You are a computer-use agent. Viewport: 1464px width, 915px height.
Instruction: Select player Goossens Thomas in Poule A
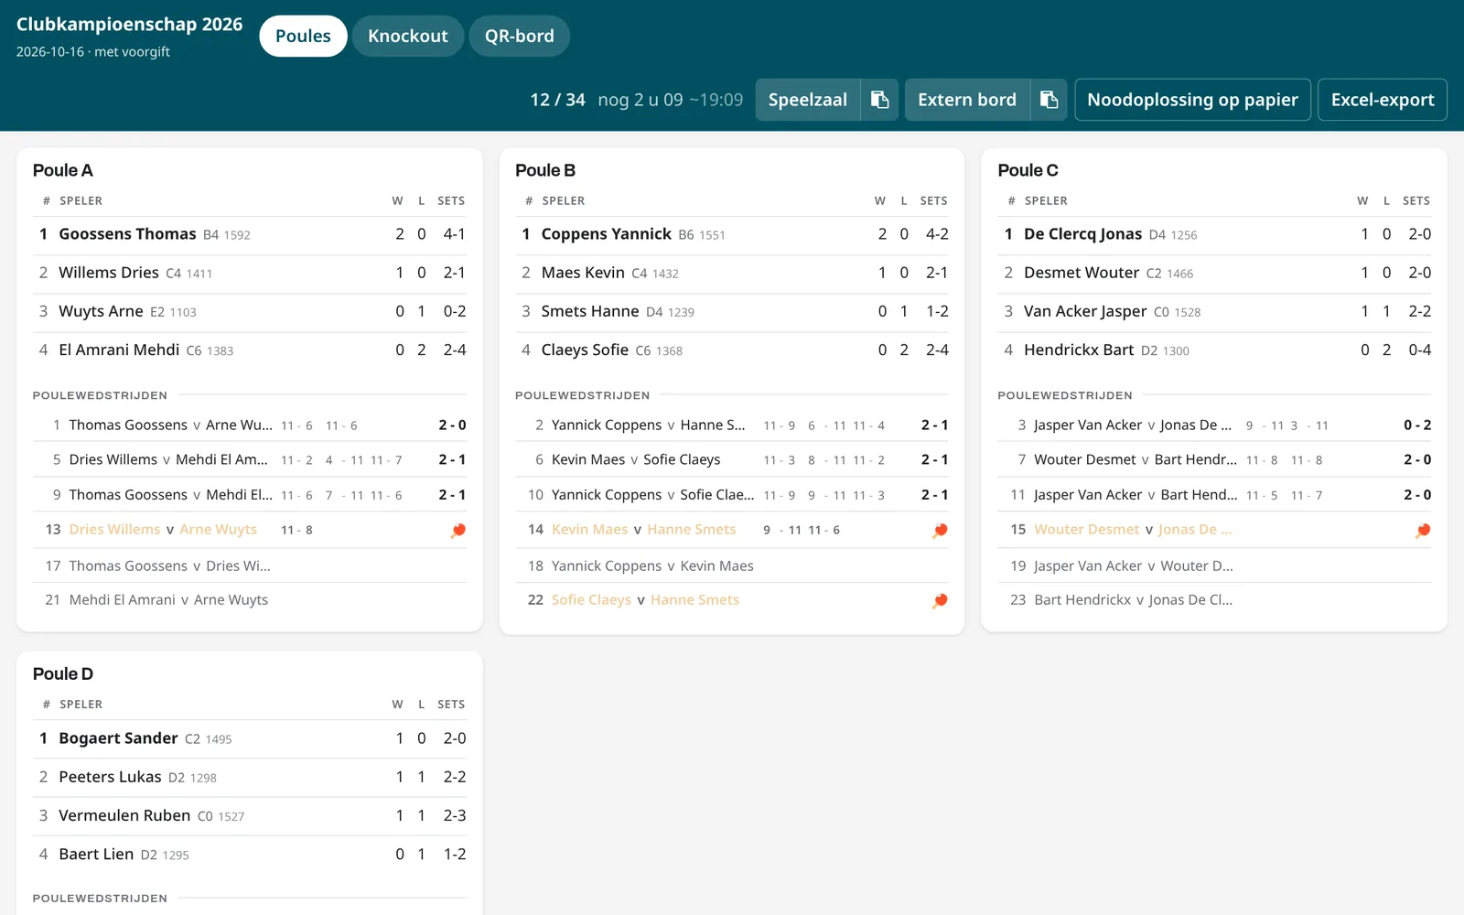point(250,234)
